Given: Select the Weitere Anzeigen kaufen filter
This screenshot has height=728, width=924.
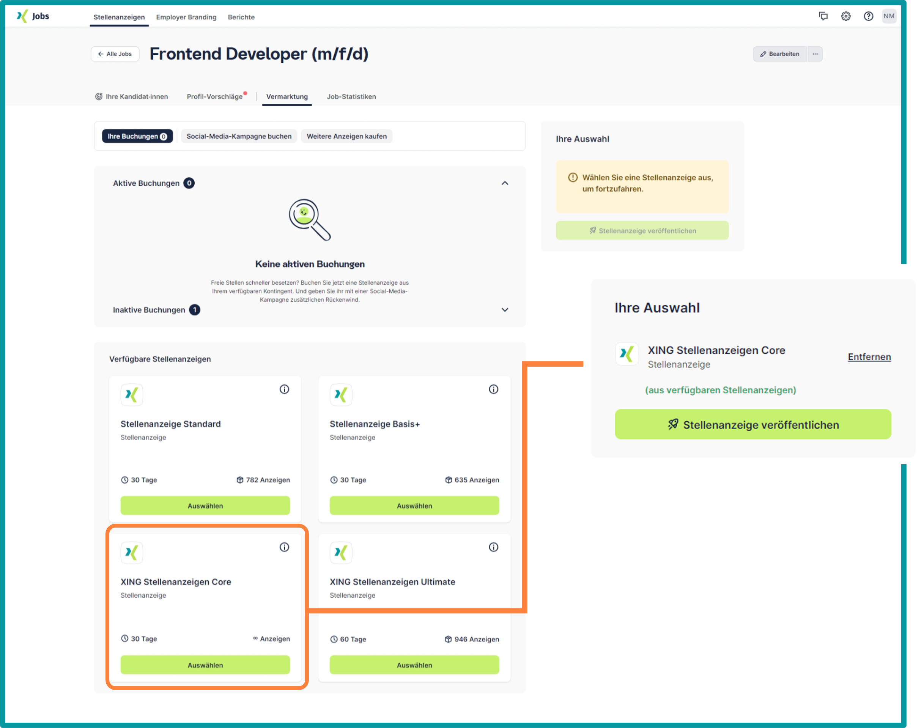Looking at the screenshot, I should pos(346,136).
